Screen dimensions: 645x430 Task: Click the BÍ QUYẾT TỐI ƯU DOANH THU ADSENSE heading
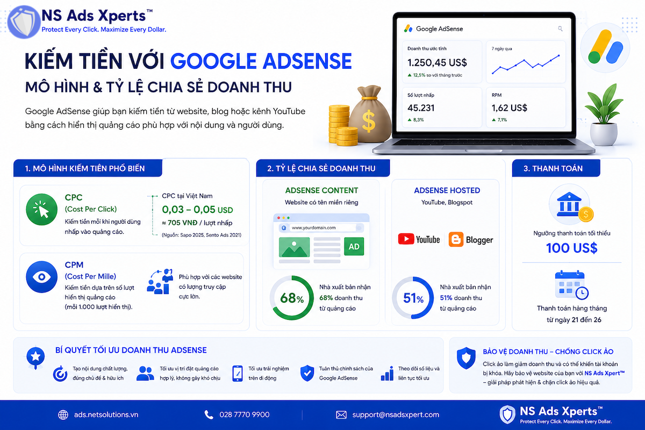(x=131, y=350)
